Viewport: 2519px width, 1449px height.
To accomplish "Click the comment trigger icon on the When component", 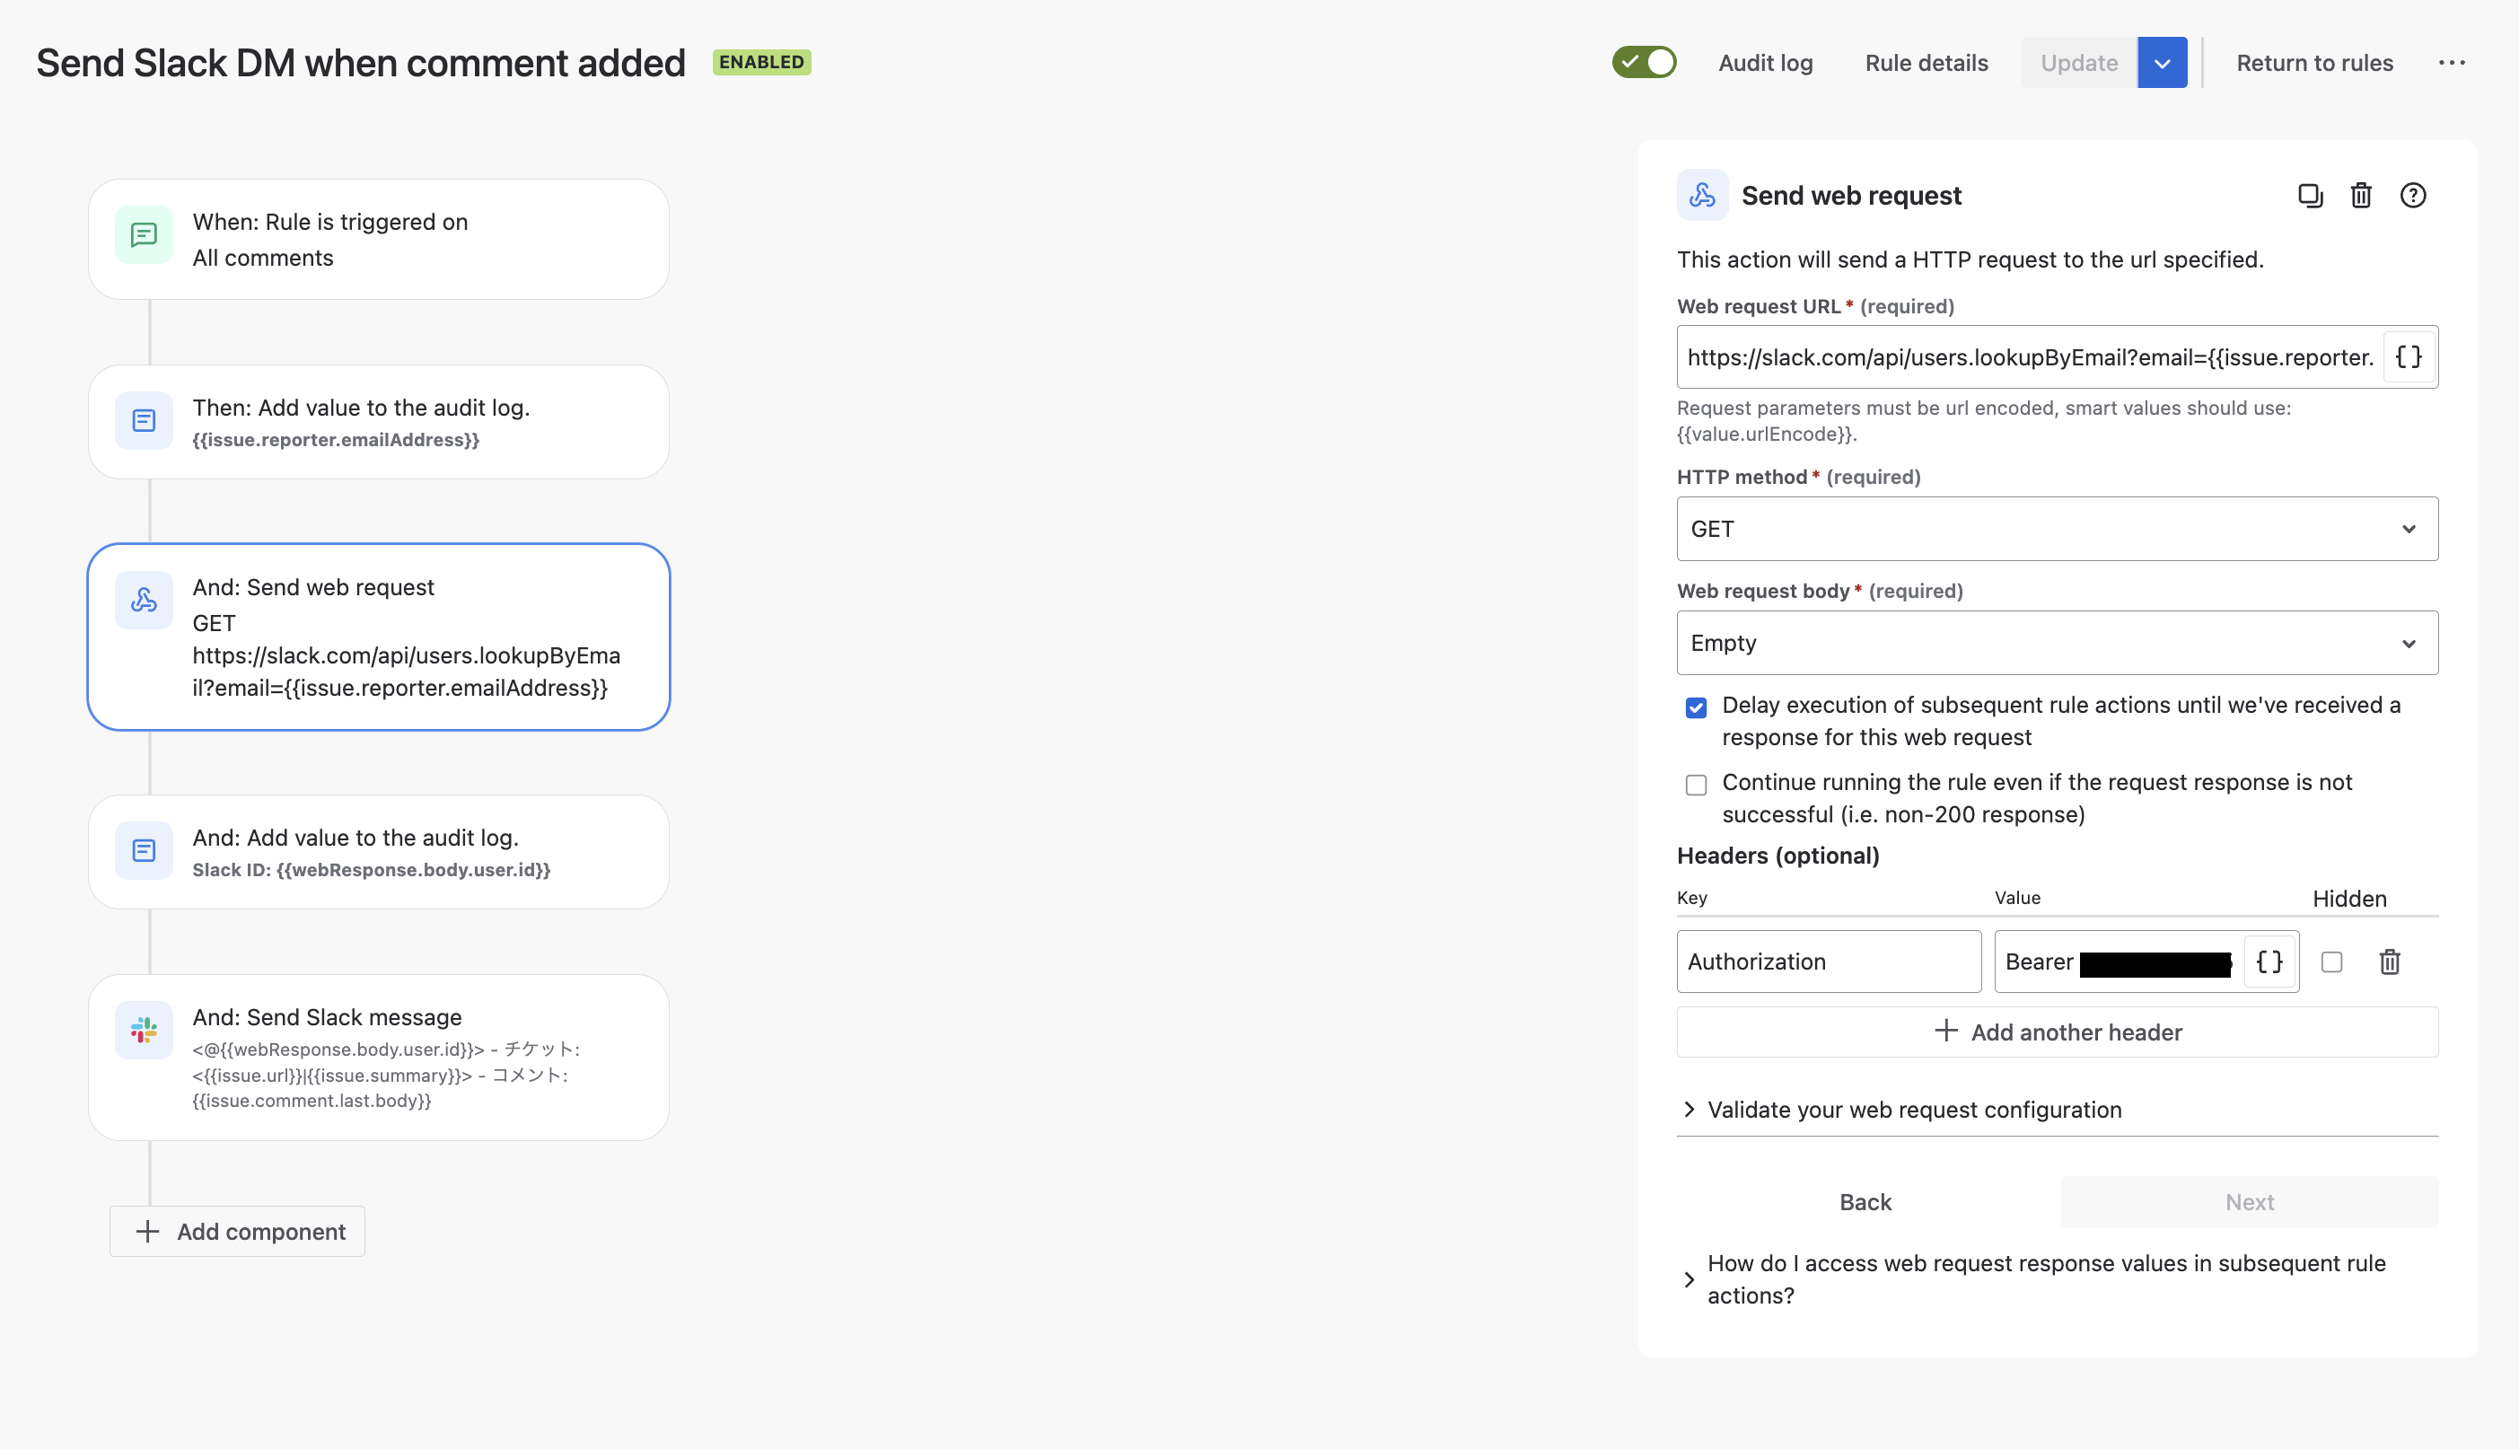I will [x=144, y=235].
